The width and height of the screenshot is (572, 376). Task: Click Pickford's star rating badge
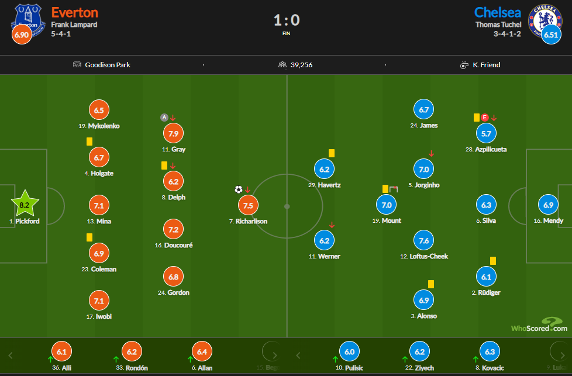pyautogui.click(x=25, y=205)
